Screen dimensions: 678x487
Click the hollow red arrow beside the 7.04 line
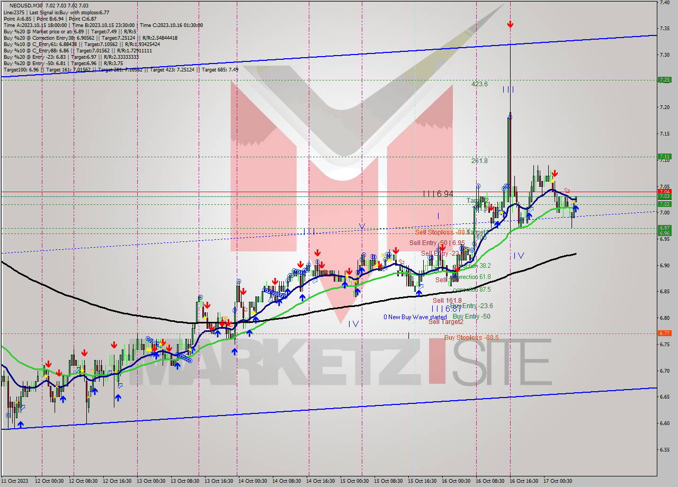(x=567, y=190)
